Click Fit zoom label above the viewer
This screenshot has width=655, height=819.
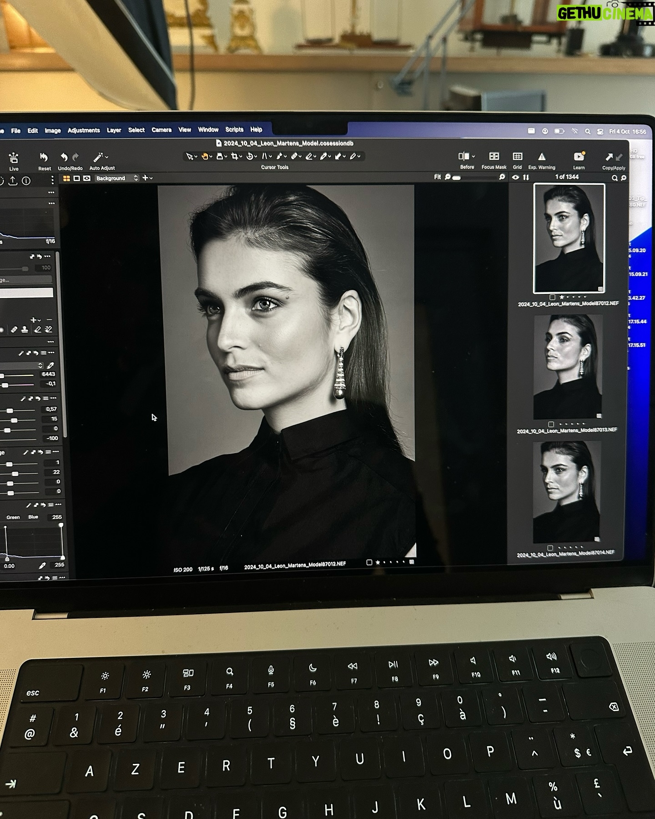[437, 177]
